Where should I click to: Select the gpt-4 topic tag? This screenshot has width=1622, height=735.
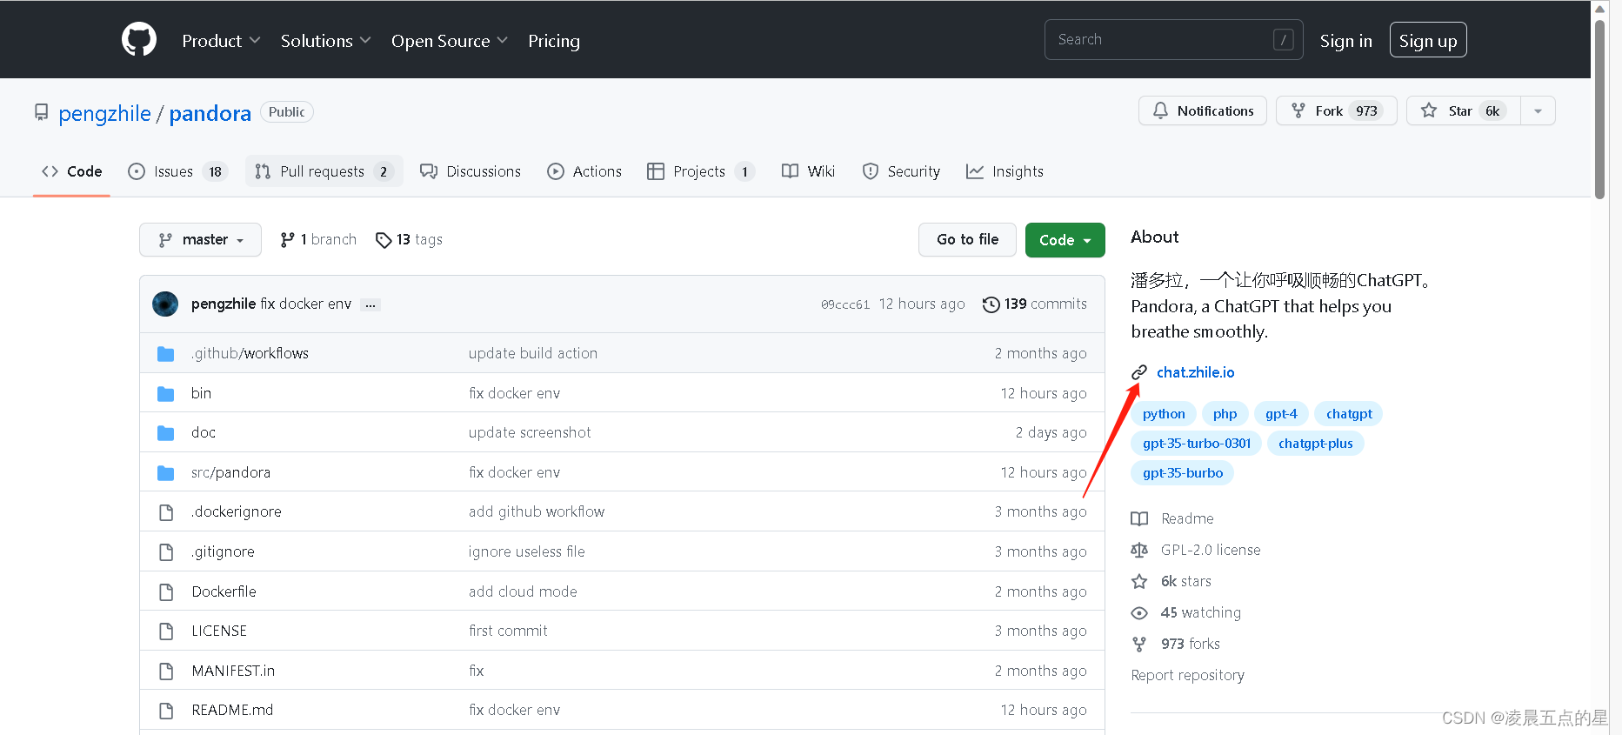(x=1281, y=414)
